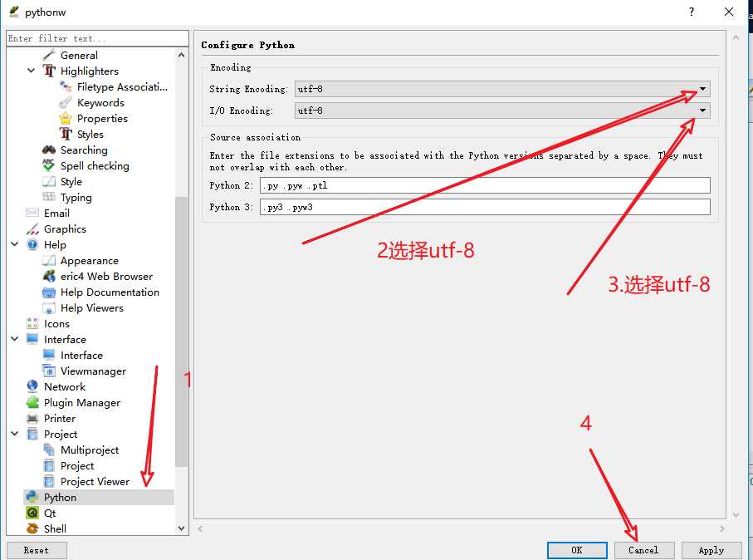
Task: Click the right panel's scroll-down arrow
Action: [x=736, y=515]
